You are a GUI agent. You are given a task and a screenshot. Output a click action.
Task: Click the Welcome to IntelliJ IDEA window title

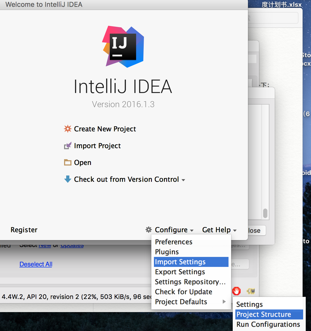coord(44,4)
